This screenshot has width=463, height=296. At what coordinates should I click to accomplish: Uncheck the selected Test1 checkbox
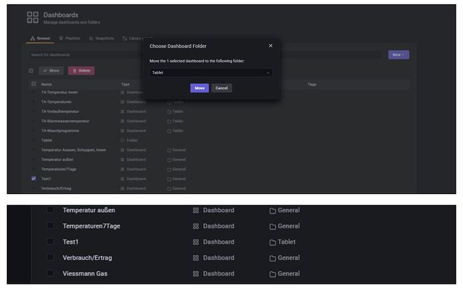34,179
